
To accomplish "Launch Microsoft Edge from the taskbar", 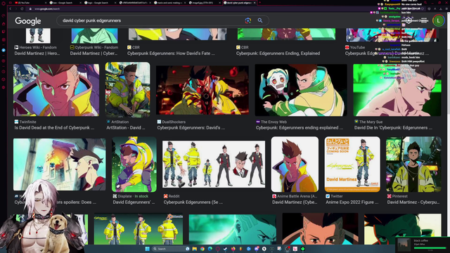I will pos(210,249).
